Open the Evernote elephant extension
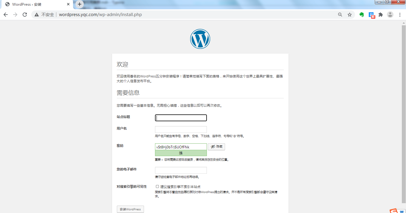This screenshot has width=406, height=213. click(x=362, y=15)
